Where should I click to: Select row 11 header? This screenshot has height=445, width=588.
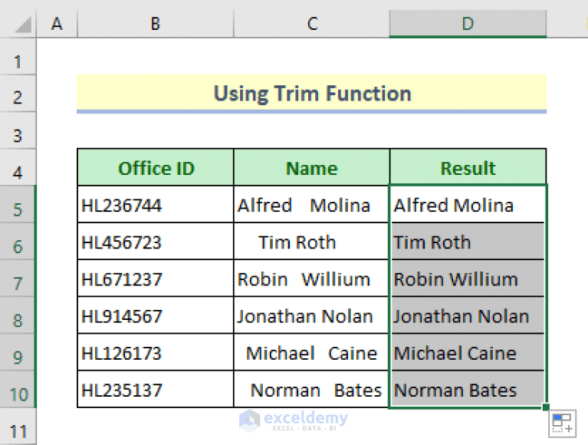18,427
